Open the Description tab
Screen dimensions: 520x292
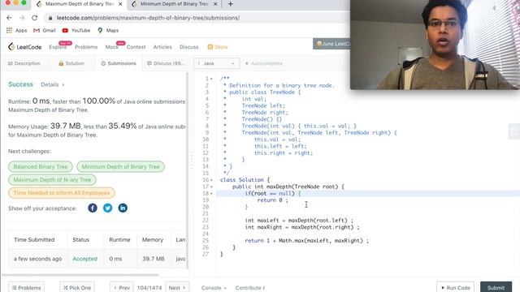[x=24, y=63]
